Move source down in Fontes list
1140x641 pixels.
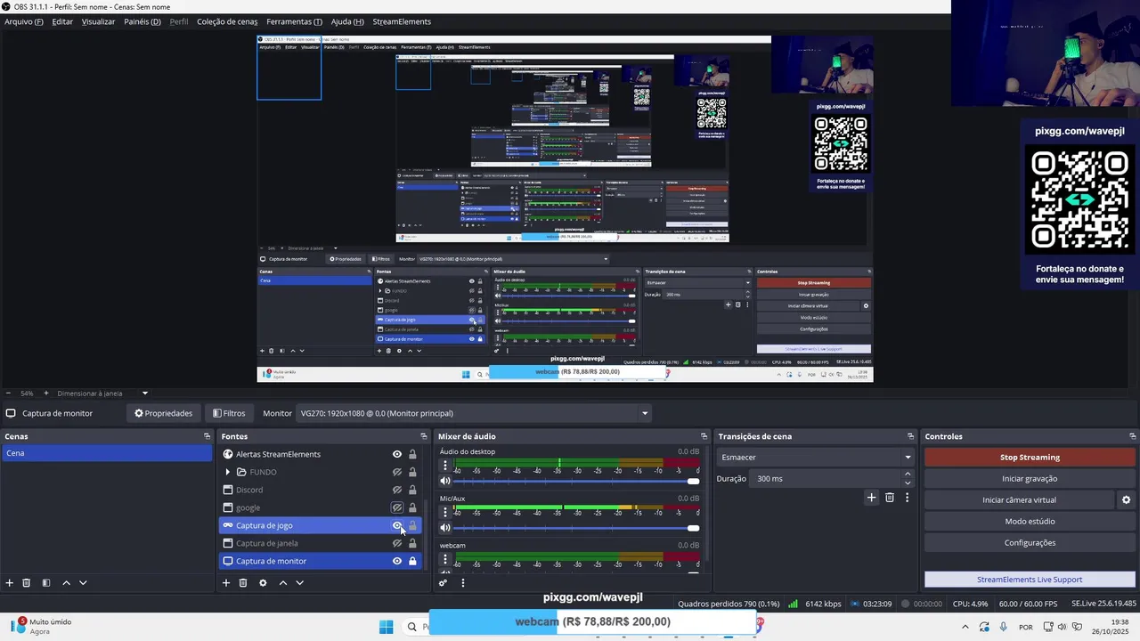(299, 583)
